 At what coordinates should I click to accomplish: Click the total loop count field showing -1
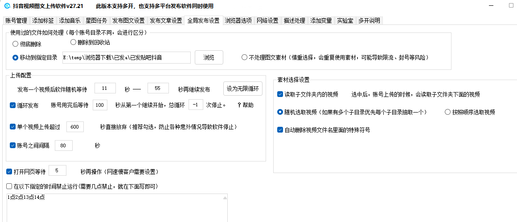click(196, 105)
